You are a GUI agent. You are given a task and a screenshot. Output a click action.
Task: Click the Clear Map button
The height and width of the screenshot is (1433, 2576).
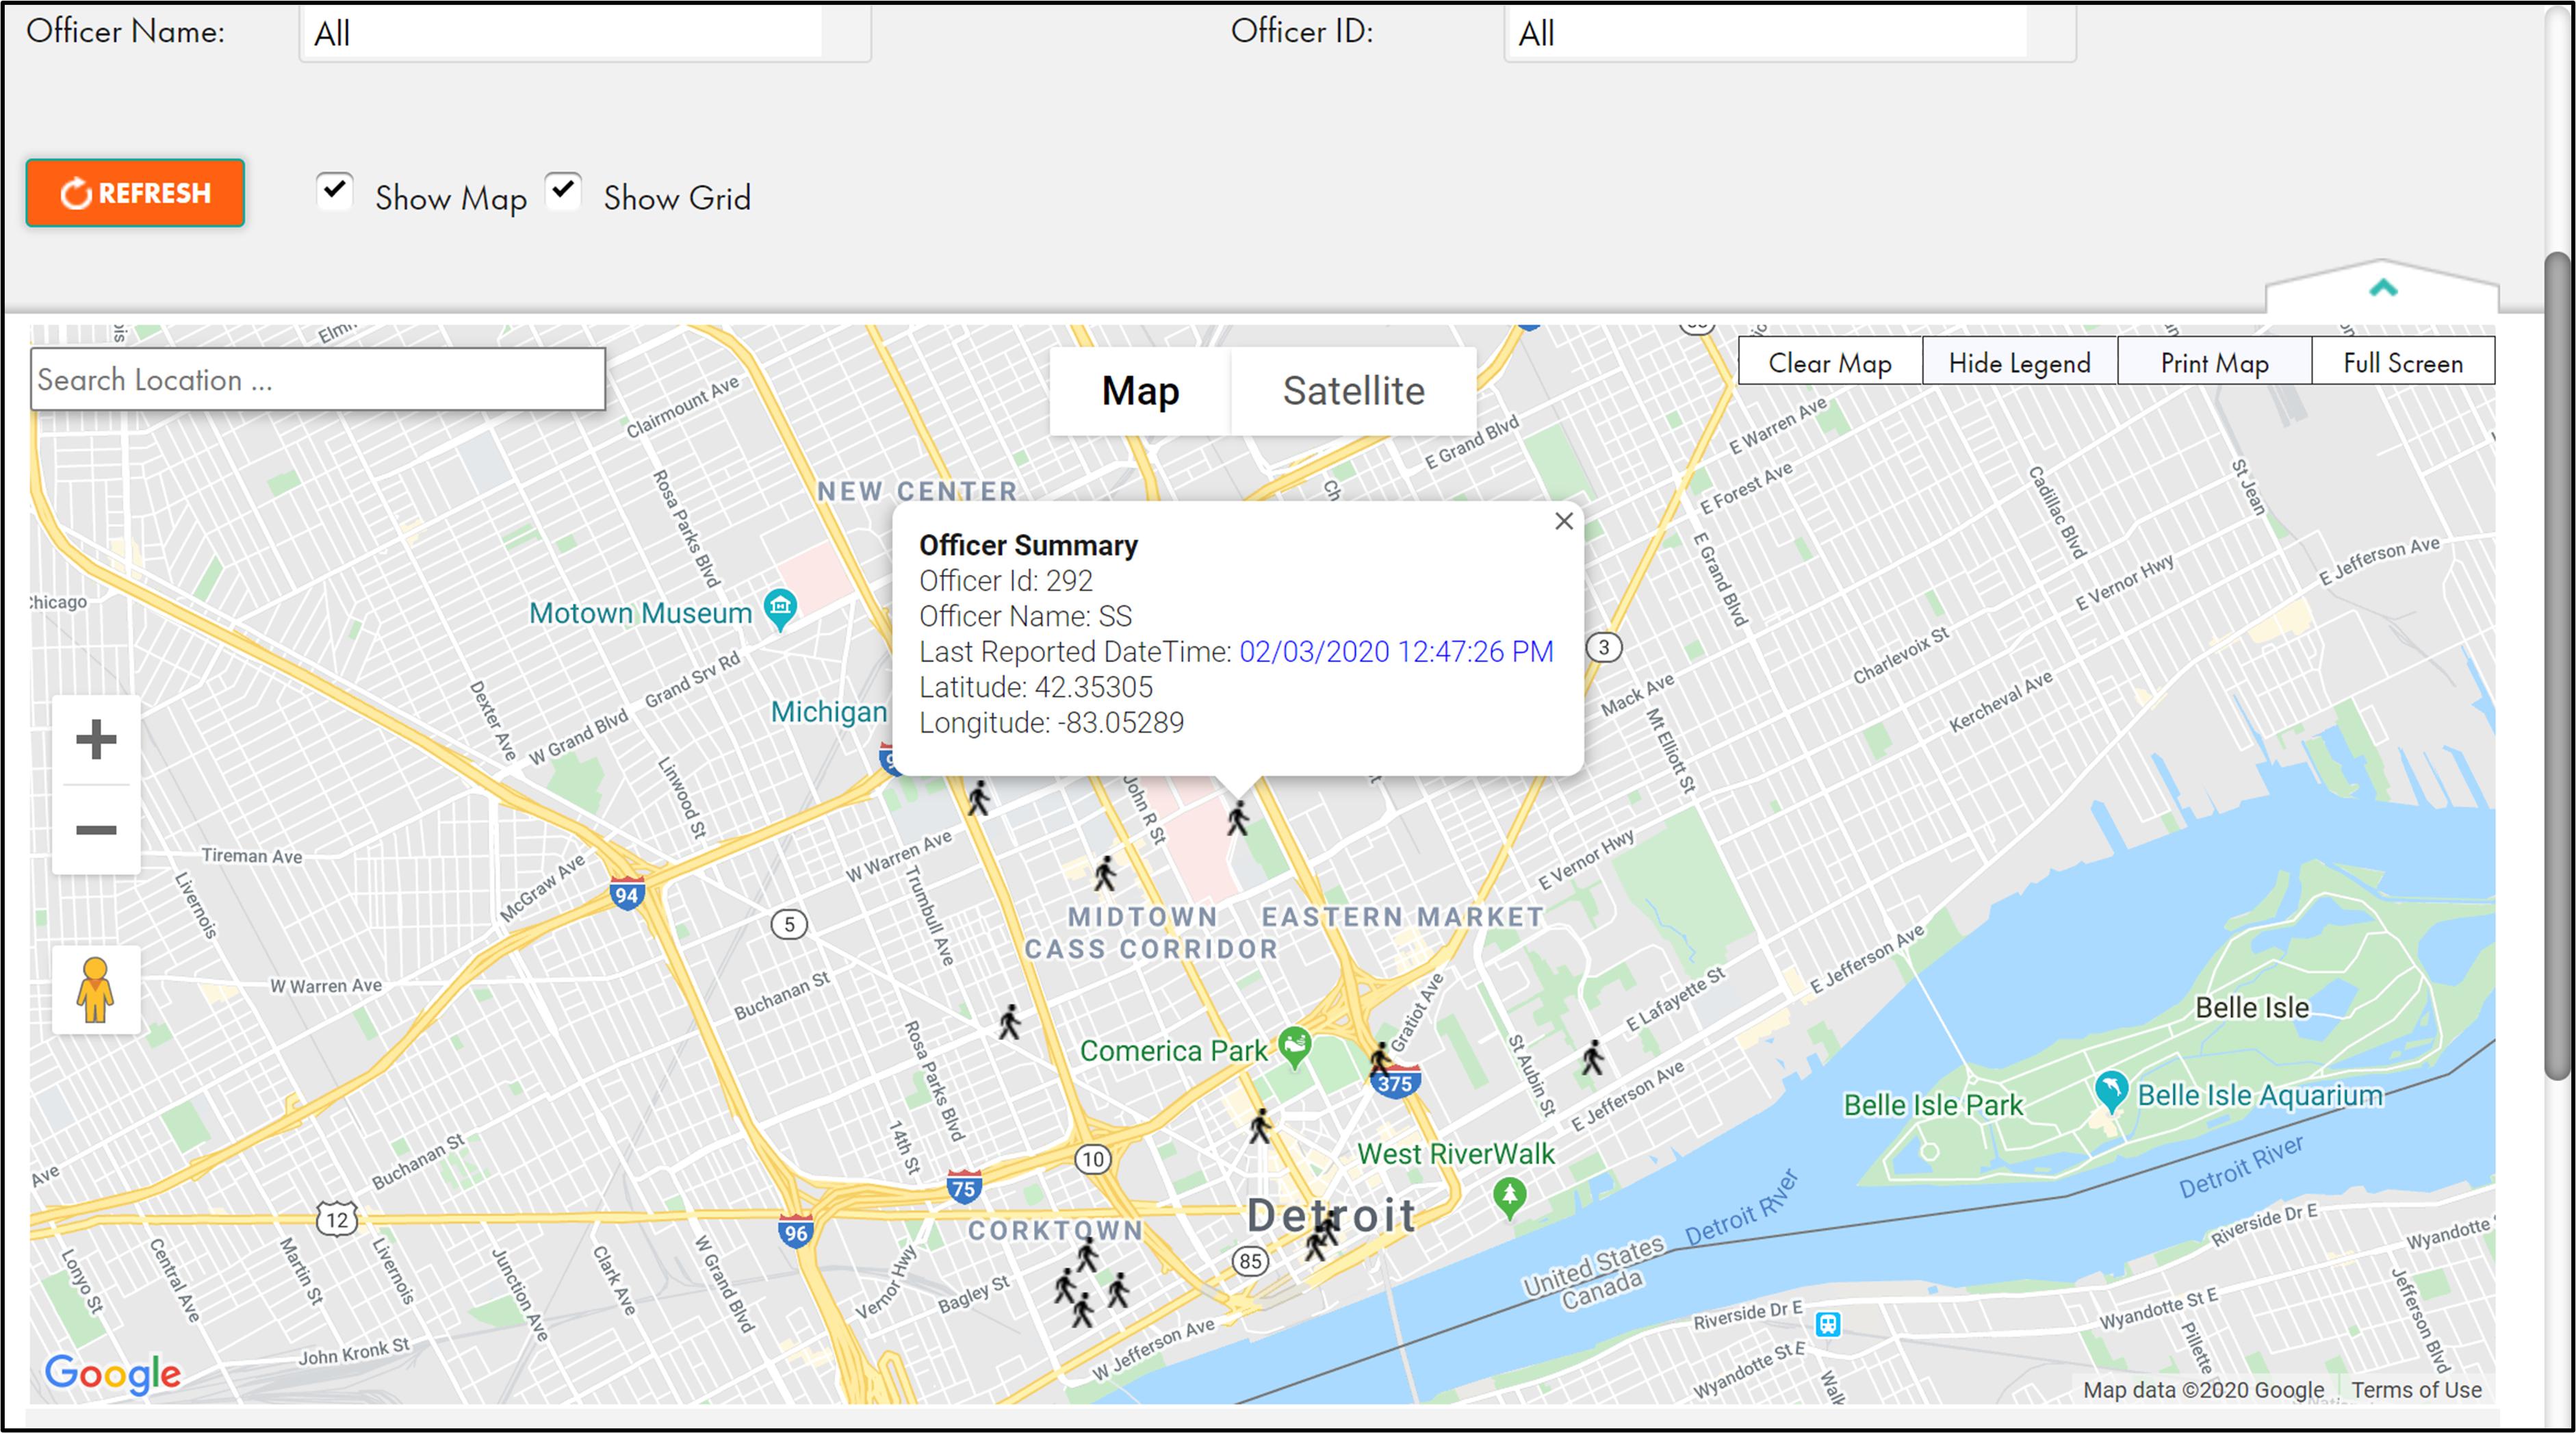coord(1830,362)
